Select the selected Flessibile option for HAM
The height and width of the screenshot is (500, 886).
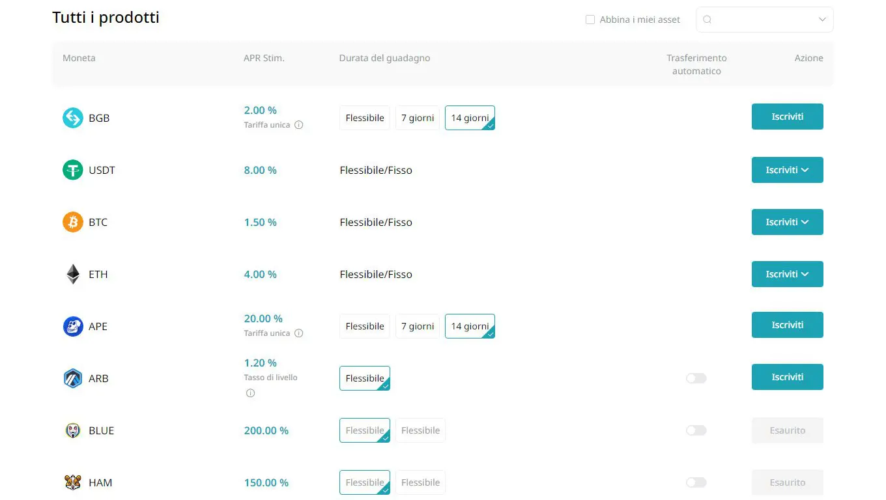tap(365, 482)
